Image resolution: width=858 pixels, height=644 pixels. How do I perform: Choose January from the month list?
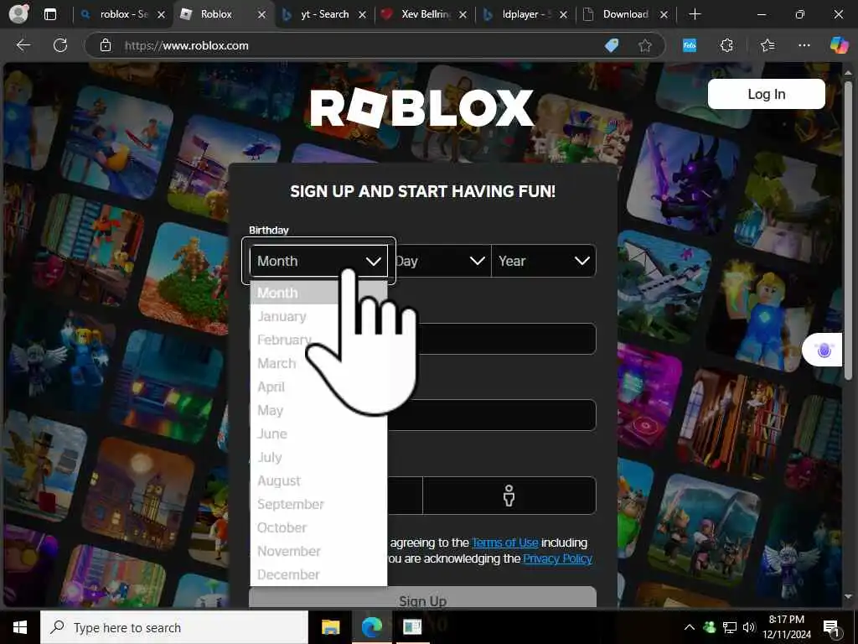tap(318, 316)
